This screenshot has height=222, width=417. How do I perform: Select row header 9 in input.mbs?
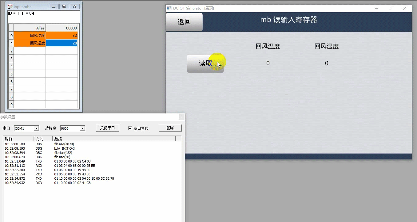(11, 105)
